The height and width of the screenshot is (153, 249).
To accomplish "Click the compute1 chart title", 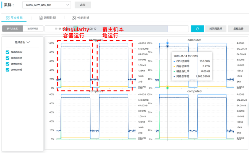I will [194, 40].
